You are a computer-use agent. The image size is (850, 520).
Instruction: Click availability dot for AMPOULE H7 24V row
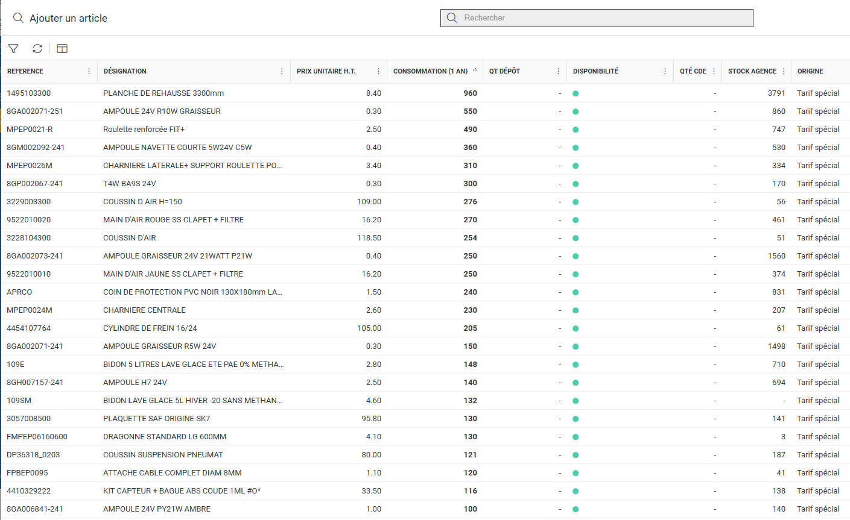click(576, 383)
